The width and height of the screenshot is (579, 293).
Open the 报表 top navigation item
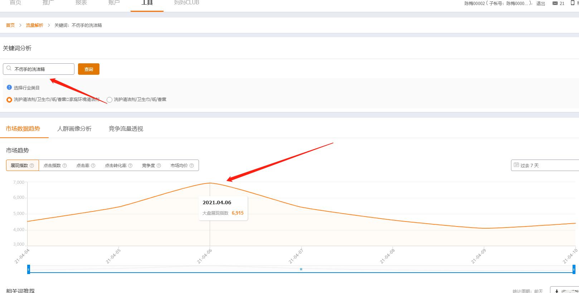81,3
